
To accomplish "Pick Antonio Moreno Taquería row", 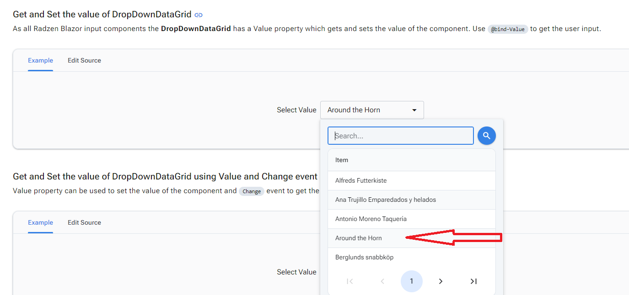I will (412, 219).
